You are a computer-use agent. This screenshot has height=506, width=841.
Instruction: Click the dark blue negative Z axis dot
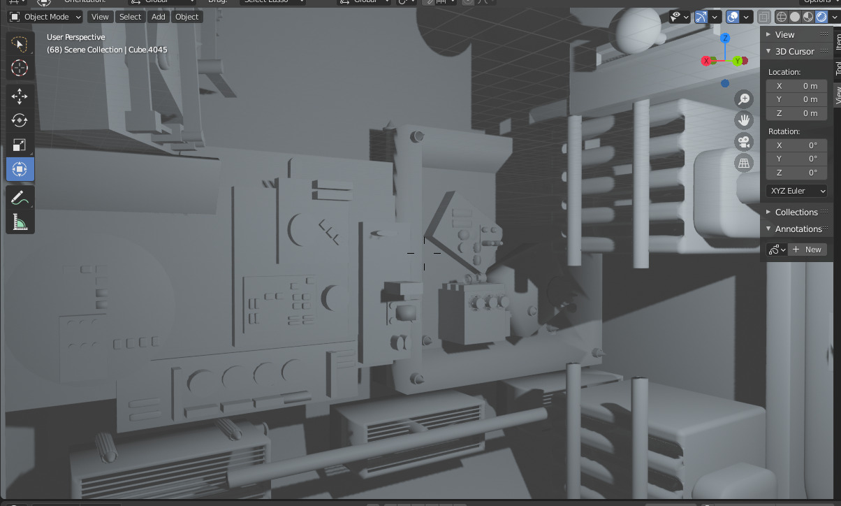[x=725, y=83]
